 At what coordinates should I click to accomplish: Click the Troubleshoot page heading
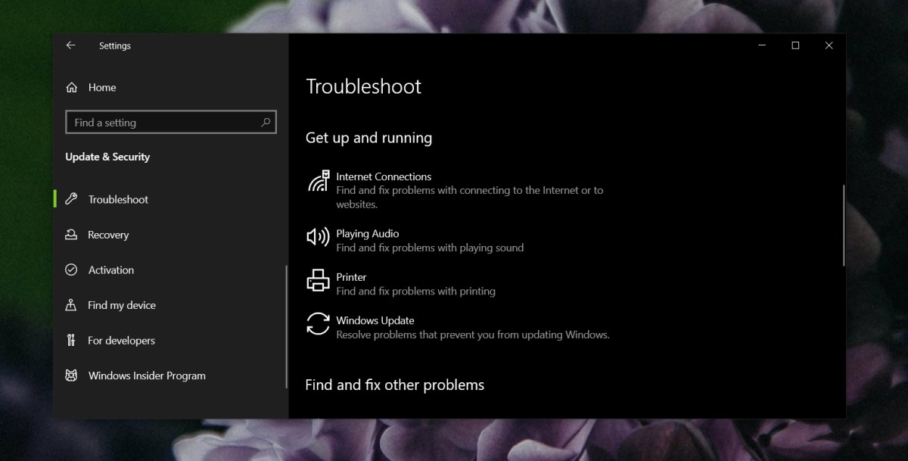[363, 87]
